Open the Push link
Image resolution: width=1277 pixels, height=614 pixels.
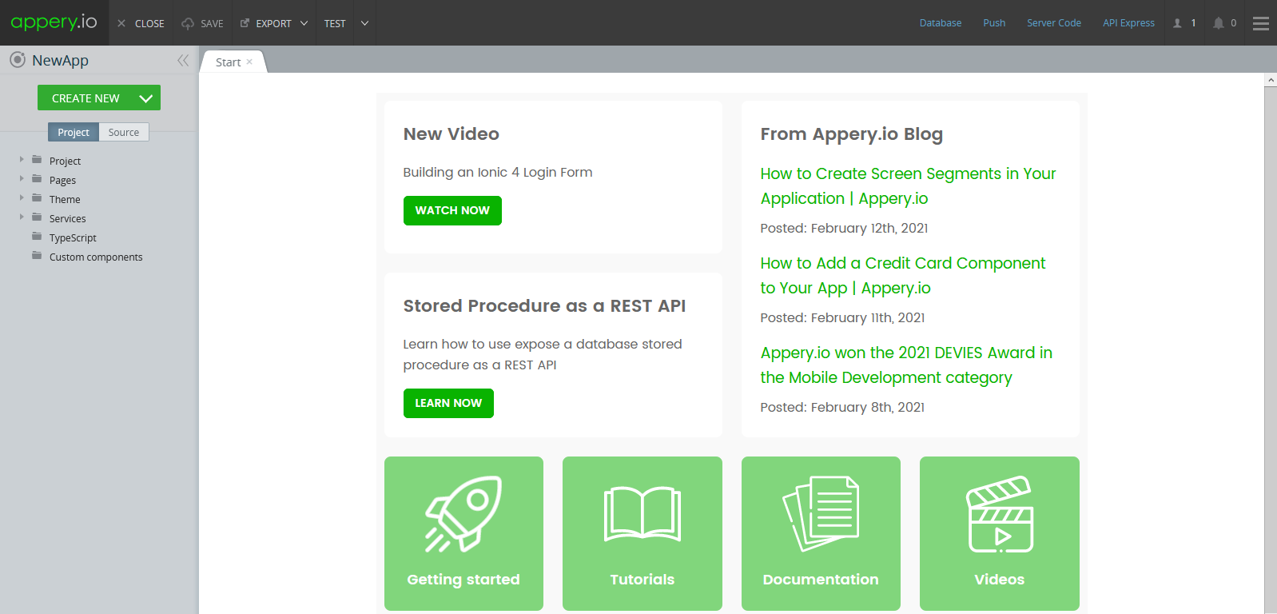pos(994,23)
